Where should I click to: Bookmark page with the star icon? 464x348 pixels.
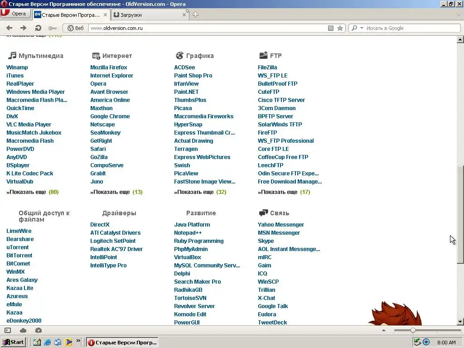point(340,28)
